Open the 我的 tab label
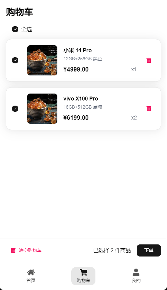 (x=136, y=280)
